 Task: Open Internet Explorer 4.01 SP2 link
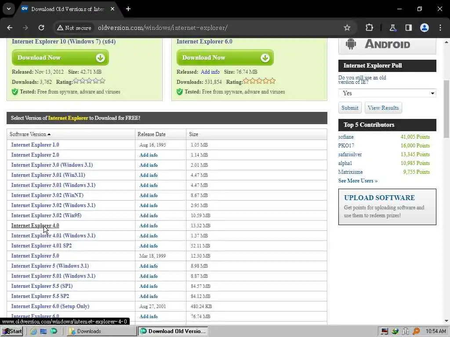41,246
